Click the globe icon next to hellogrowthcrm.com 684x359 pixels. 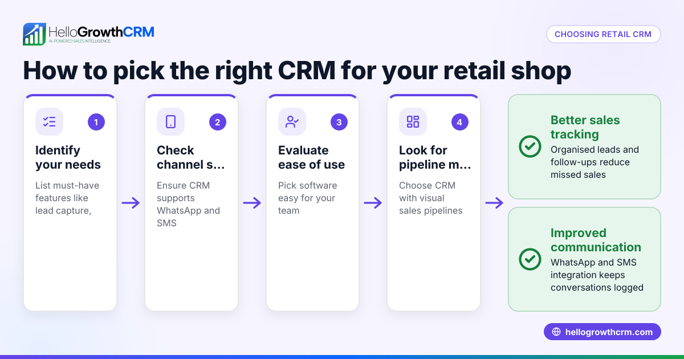tap(556, 332)
